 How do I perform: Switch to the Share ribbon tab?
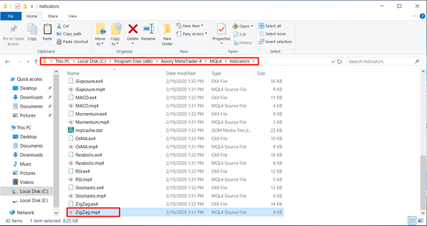tap(53, 16)
